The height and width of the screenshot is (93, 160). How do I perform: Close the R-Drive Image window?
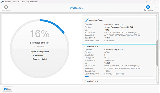click(157, 2)
